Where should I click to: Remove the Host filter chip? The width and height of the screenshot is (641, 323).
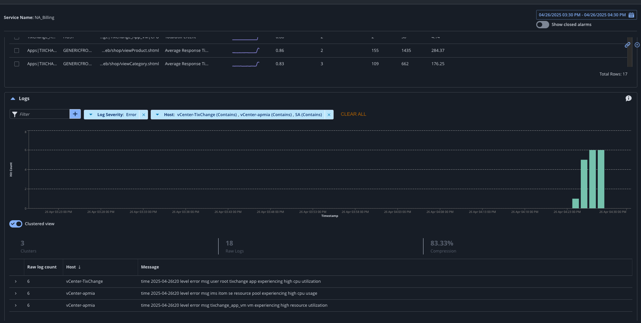point(329,115)
